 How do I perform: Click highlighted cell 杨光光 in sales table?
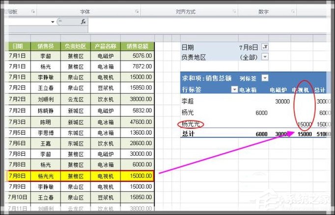[x=45, y=175]
